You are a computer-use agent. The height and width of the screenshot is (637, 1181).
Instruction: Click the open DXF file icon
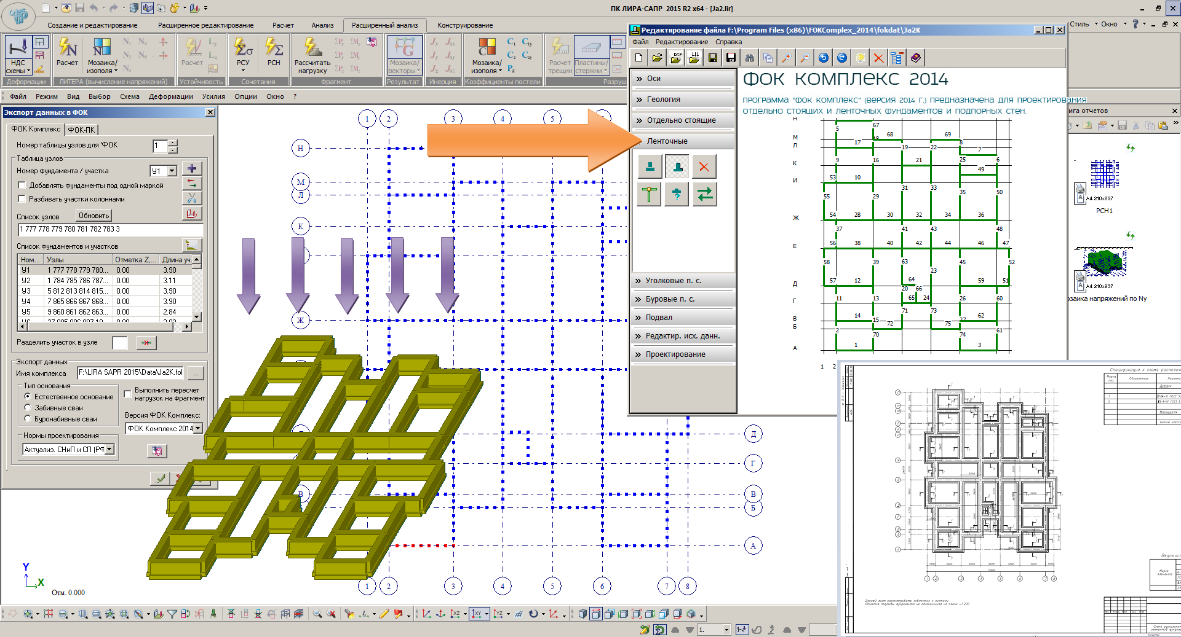(x=676, y=58)
